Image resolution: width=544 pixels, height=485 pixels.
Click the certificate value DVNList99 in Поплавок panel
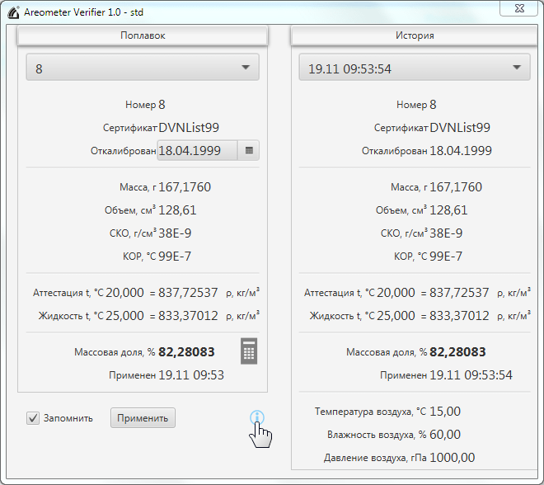tap(189, 128)
